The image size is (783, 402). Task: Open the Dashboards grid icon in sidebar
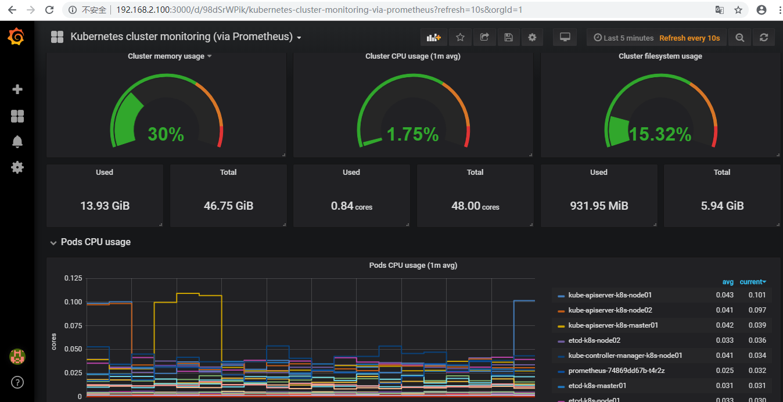coord(17,116)
